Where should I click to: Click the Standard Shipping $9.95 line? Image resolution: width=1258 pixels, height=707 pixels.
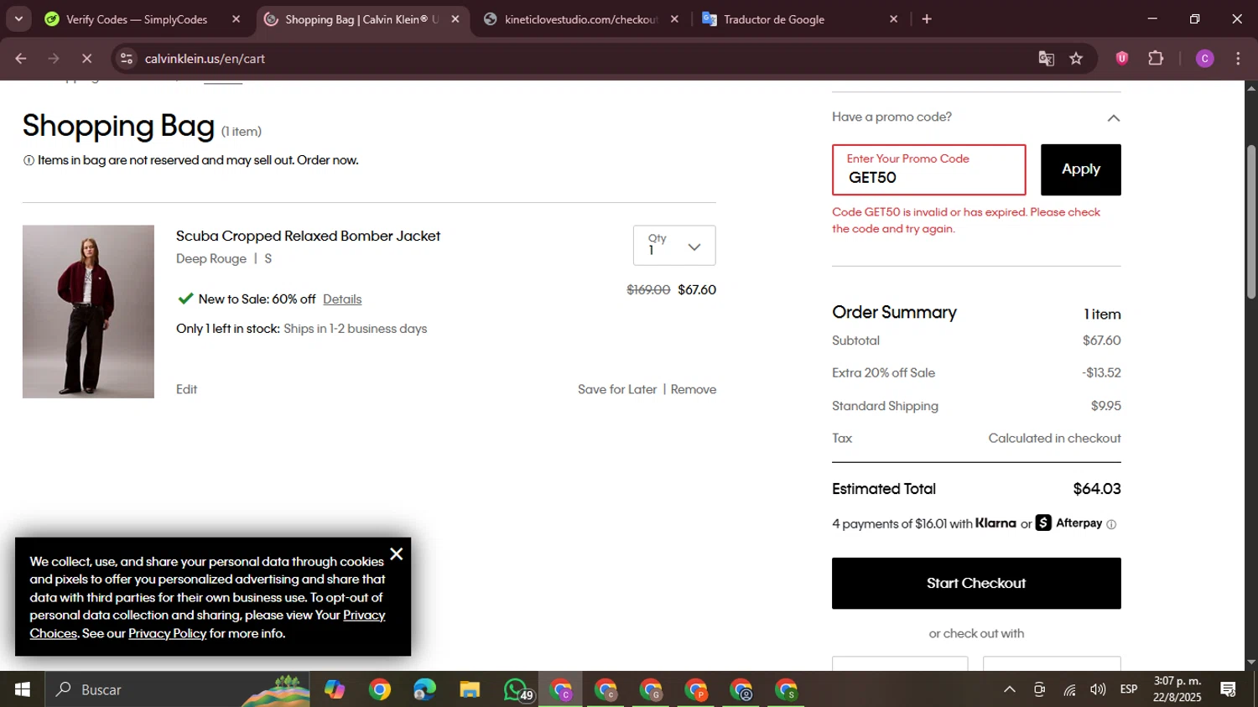pyautogui.click(x=976, y=406)
